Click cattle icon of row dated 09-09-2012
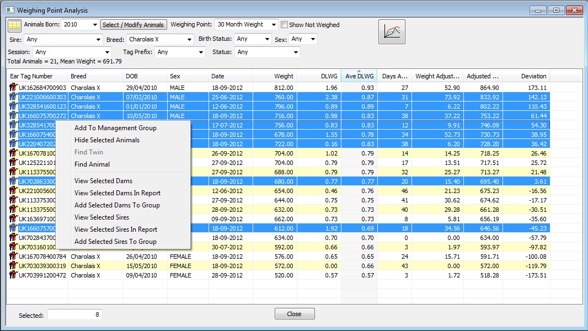Viewport: 588px width, 331px height. click(13, 218)
